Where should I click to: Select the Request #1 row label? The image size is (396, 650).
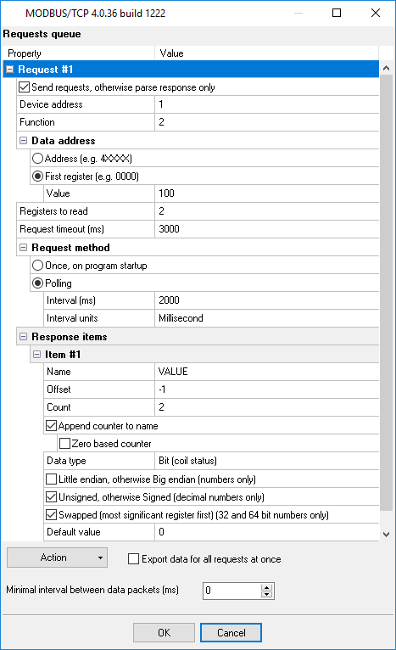pos(46,70)
